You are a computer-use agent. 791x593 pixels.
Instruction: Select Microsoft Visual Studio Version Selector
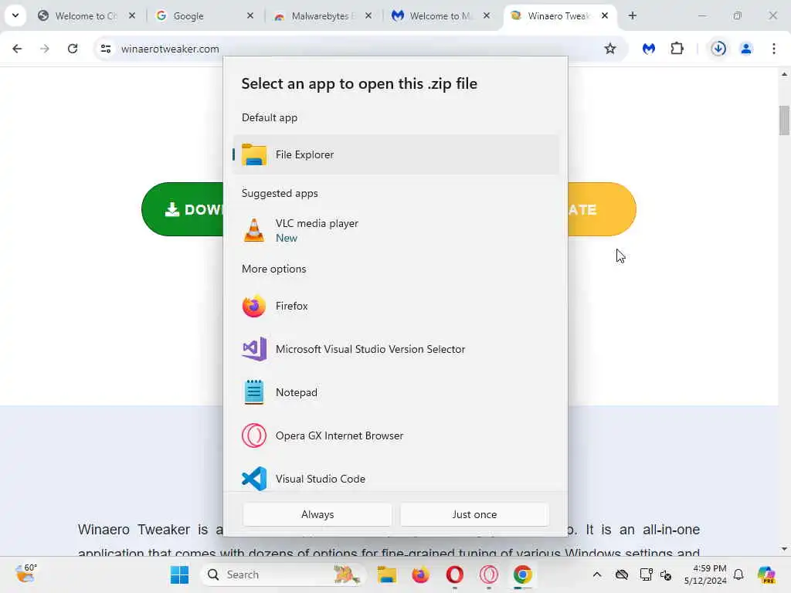tap(395, 349)
